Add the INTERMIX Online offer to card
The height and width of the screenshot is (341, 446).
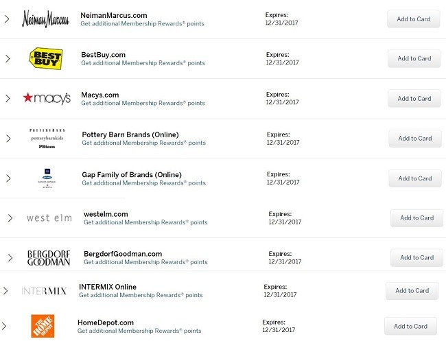coord(412,291)
